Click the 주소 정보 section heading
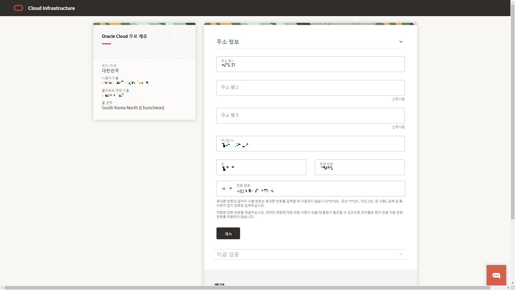515x290 pixels. [228, 42]
